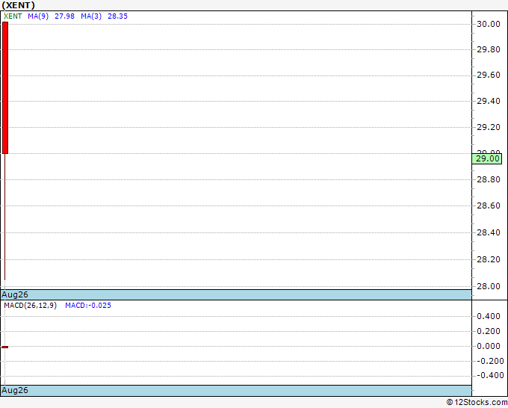Click the 28.40 price axis label
The width and height of the screenshot is (508, 408).
coord(489,232)
